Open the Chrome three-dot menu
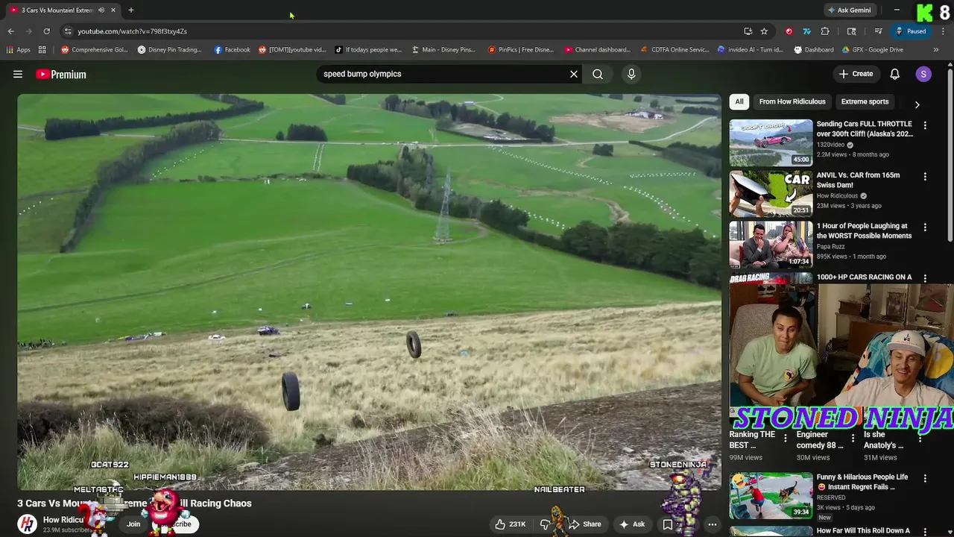The height and width of the screenshot is (537, 954). click(943, 31)
